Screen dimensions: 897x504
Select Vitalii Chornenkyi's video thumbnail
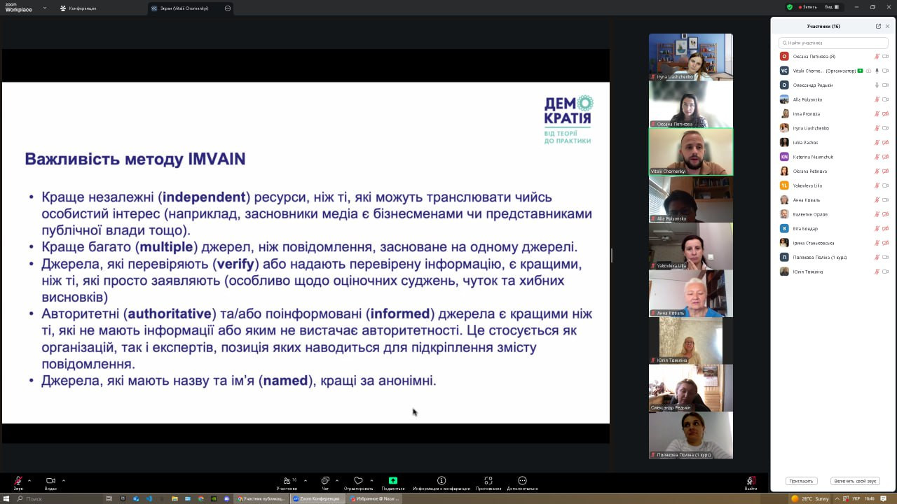(x=691, y=152)
